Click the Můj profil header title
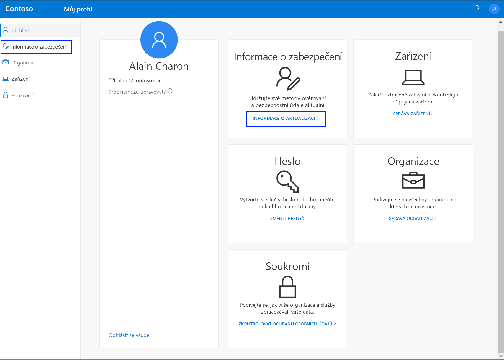Screen dimensions: 504x360 78,9
